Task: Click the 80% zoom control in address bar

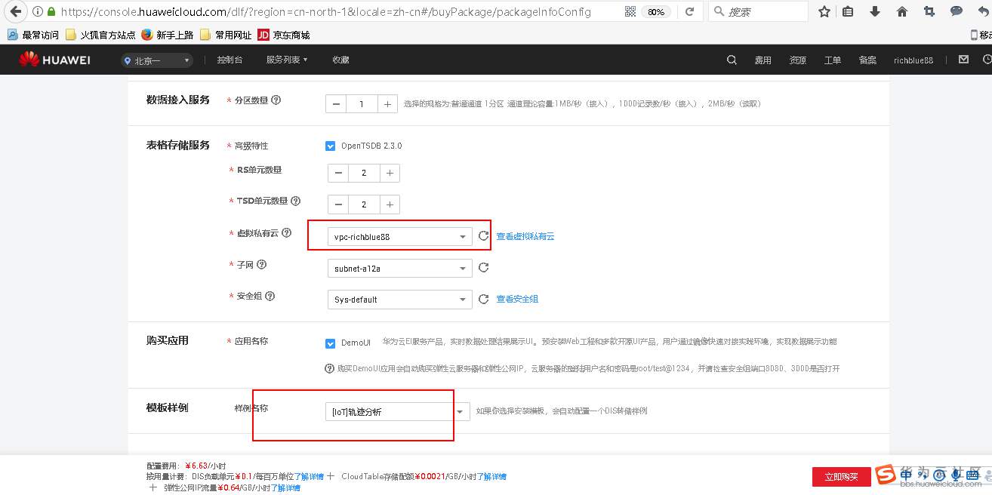Action: click(x=657, y=11)
